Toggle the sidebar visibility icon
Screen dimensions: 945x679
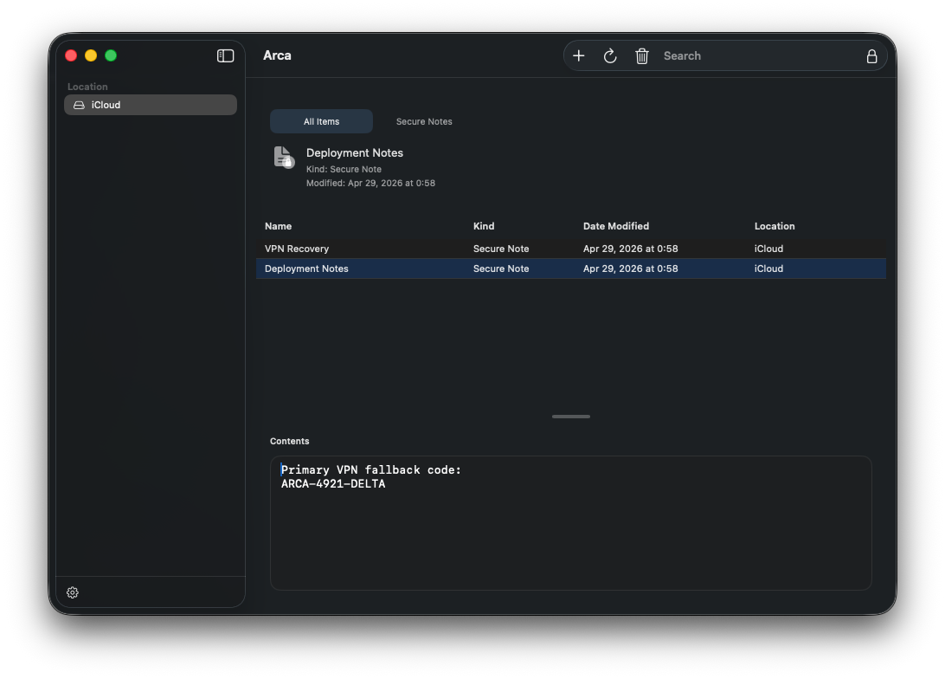tap(225, 55)
